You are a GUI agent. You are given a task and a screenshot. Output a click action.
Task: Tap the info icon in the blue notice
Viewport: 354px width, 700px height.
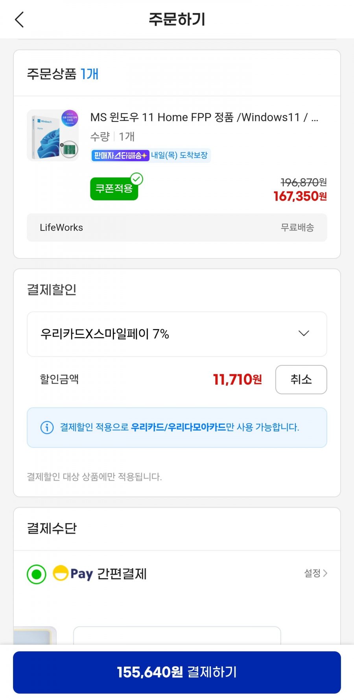pyautogui.click(x=47, y=427)
